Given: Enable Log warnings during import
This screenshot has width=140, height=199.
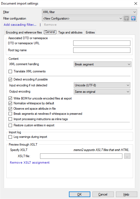Looking at the screenshot, I should click(x=10, y=137).
